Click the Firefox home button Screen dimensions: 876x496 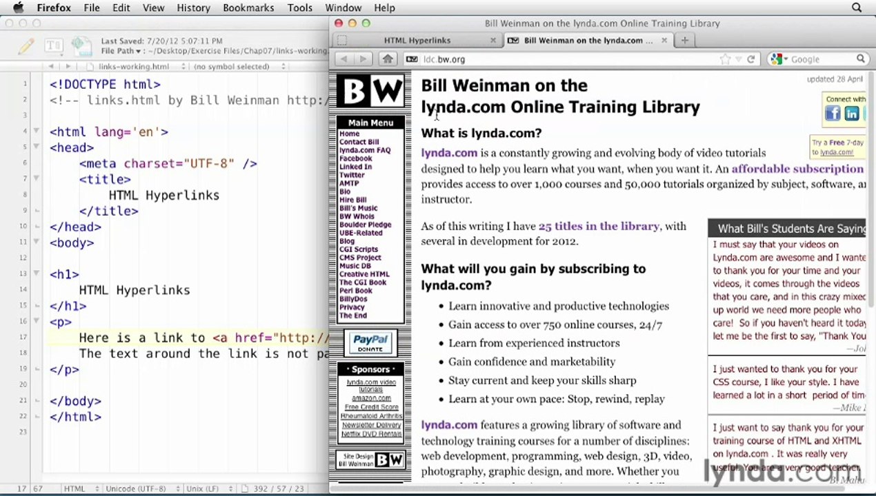388,59
